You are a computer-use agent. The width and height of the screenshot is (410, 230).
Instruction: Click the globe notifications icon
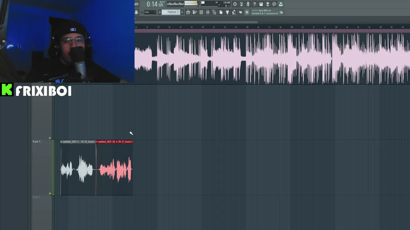pos(281,12)
